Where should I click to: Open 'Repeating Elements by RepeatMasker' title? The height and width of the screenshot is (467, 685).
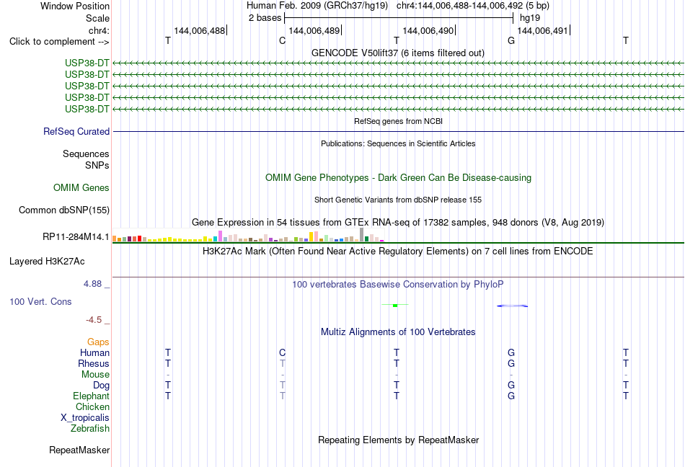pos(399,440)
